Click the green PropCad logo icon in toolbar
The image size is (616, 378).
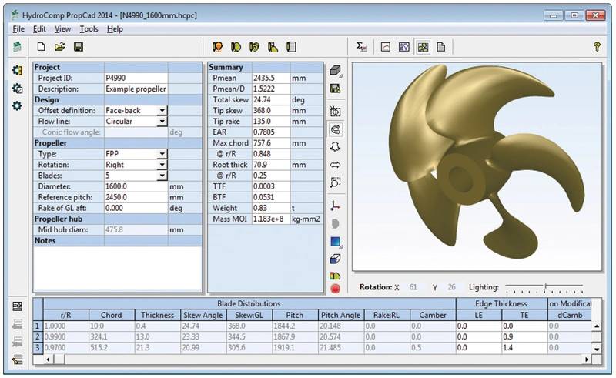17,47
